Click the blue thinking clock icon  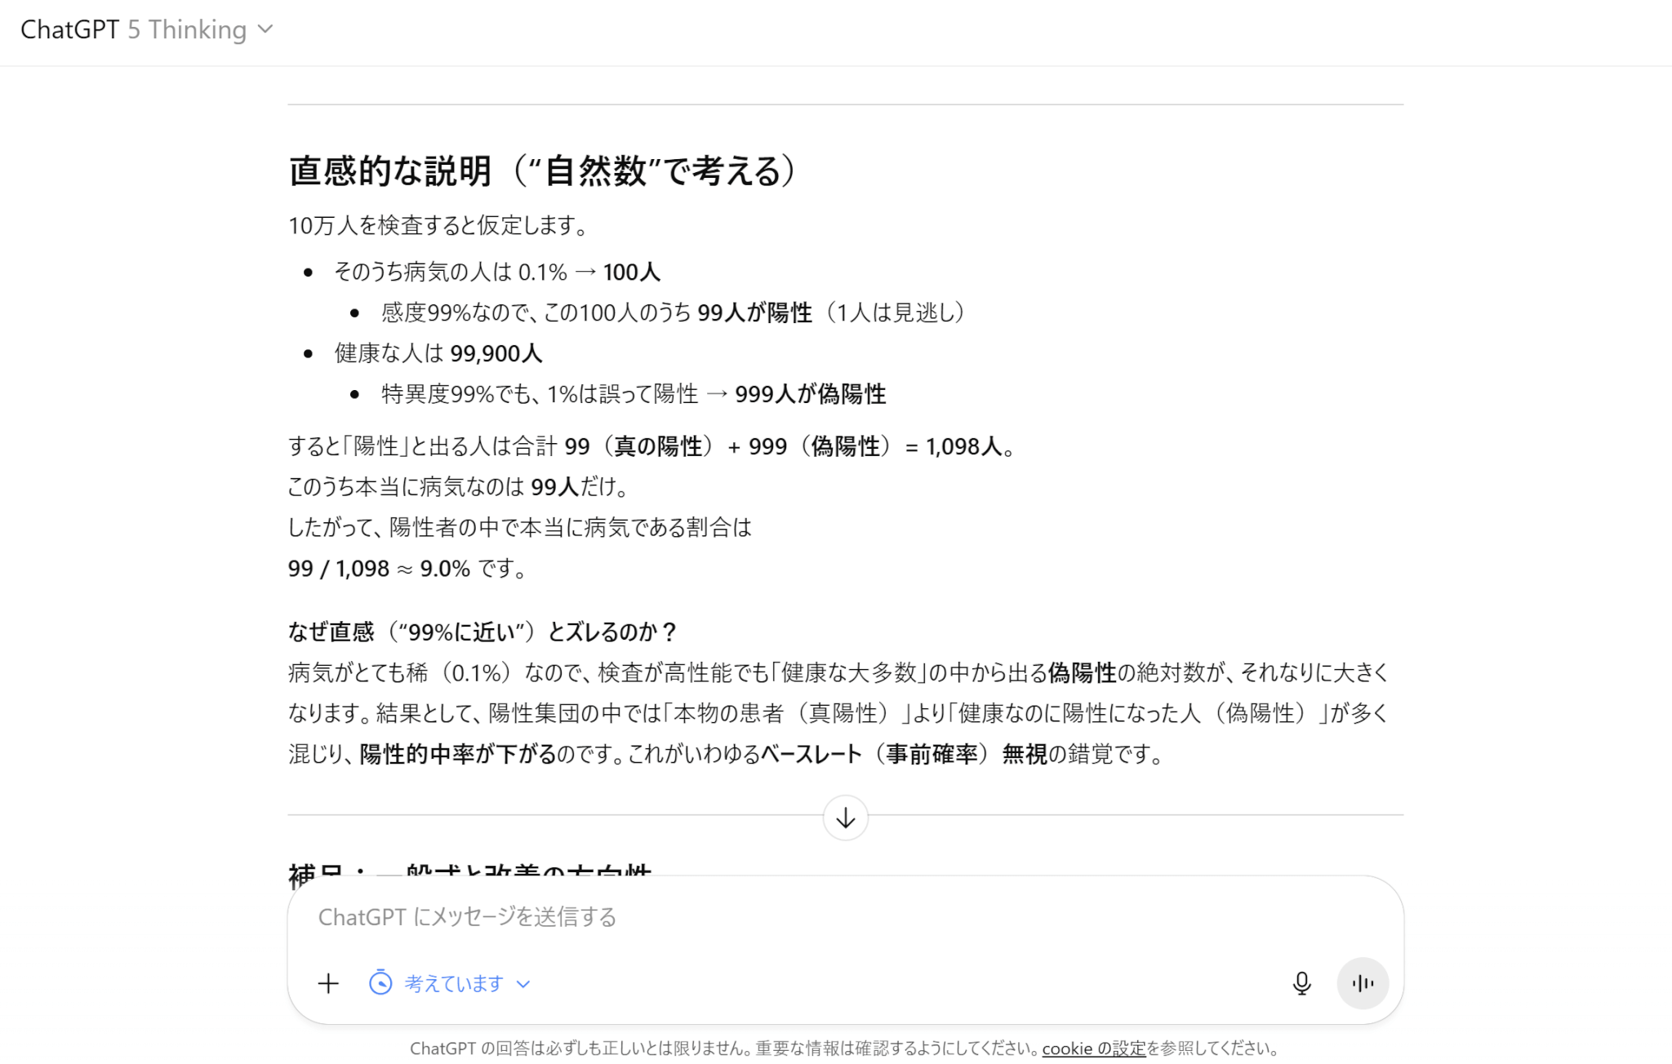[x=380, y=983]
